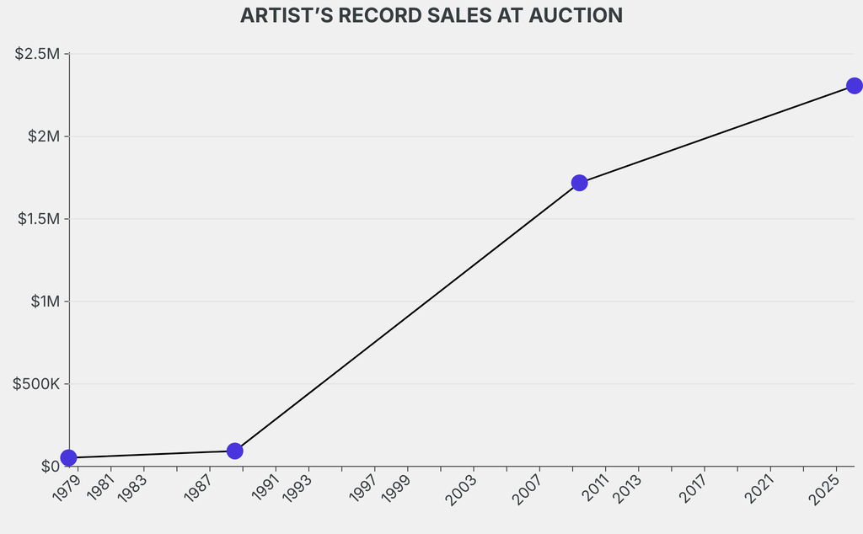
Task: Select the 1987 x-axis label
Action: tap(199, 489)
